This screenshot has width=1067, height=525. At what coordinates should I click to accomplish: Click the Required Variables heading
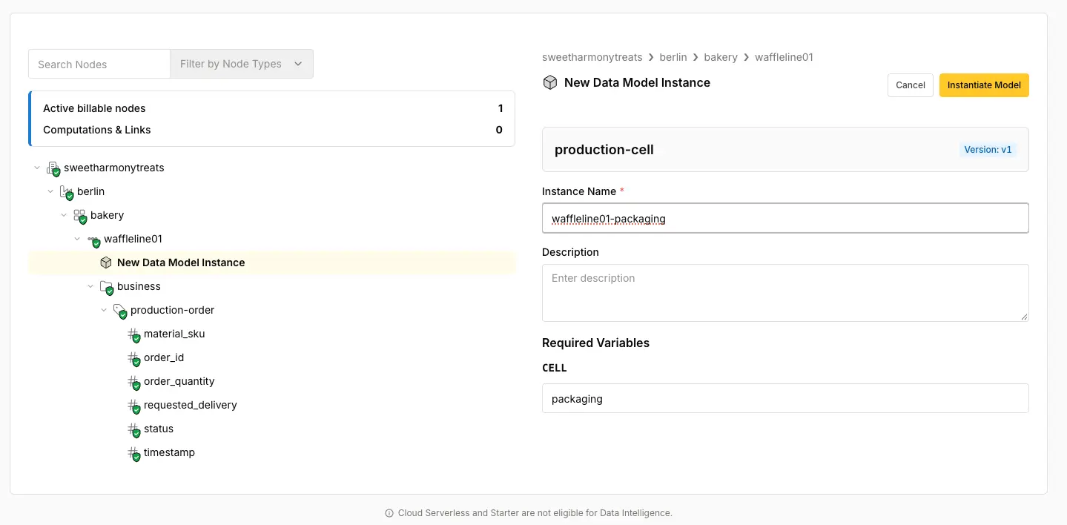pos(595,343)
